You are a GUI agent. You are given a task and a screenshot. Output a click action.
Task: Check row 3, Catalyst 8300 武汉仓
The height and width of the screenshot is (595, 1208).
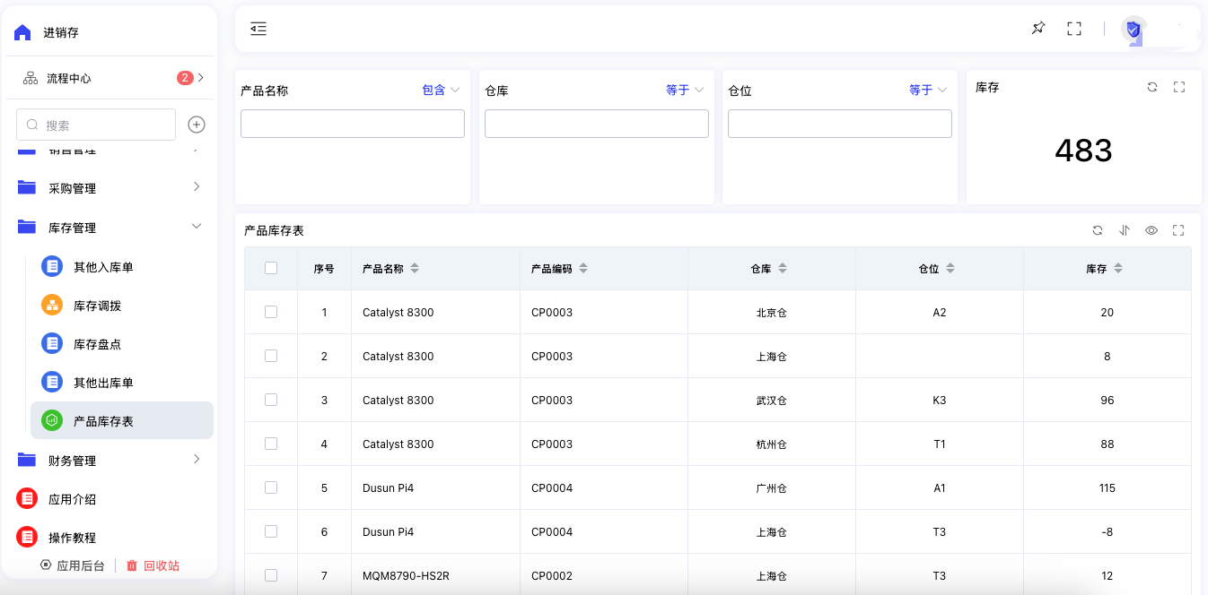tap(271, 400)
